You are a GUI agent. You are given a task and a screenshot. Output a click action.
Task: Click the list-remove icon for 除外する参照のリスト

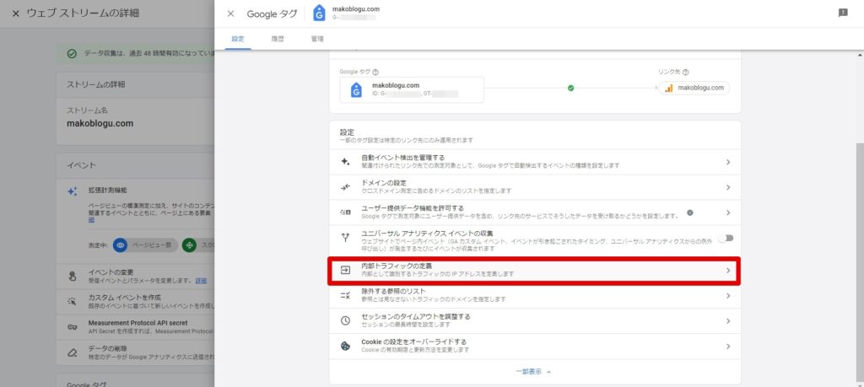point(345,296)
